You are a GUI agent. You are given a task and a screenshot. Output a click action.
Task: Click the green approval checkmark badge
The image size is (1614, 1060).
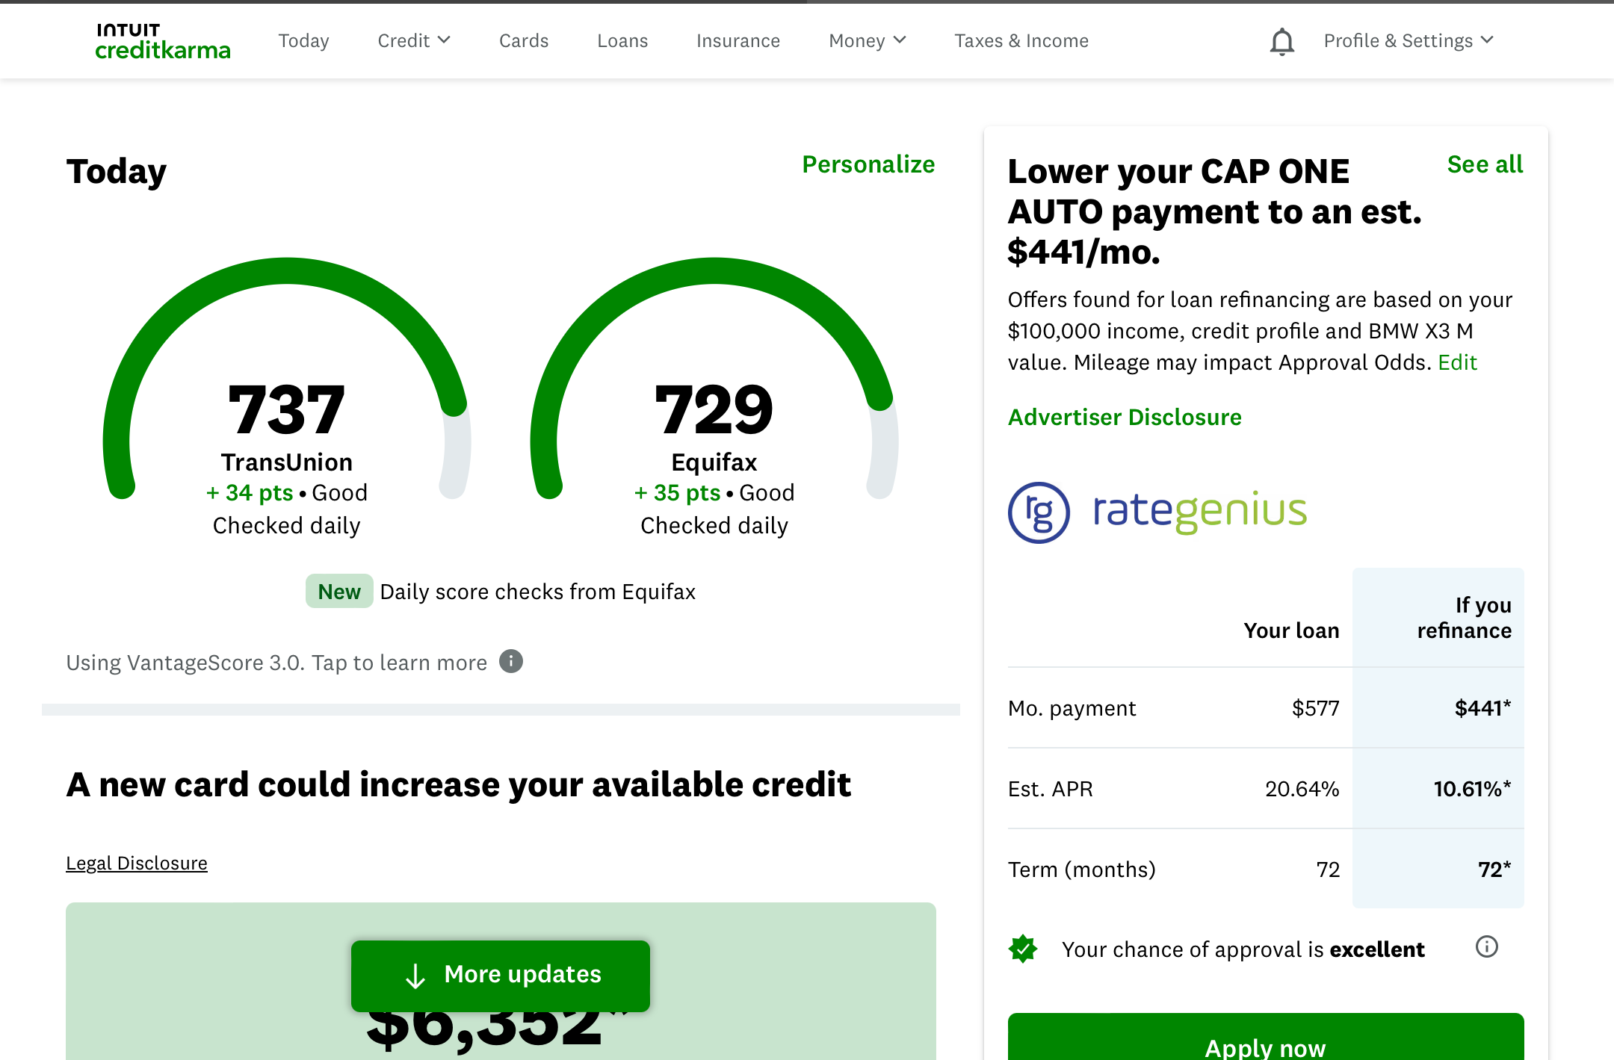pyautogui.click(x=1023, y=949)
